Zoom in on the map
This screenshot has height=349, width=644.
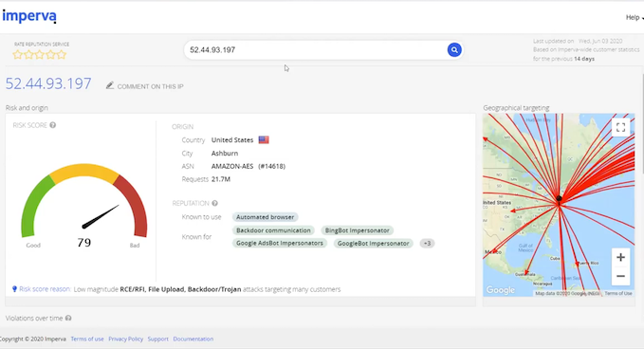620,257
